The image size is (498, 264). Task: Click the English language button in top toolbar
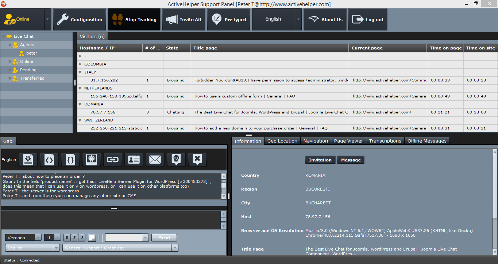point(273,19)
